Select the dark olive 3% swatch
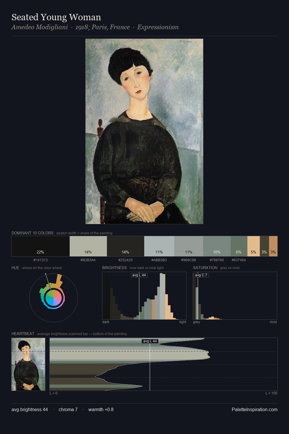This screenshot has height=434, width=289. point(264,246)
